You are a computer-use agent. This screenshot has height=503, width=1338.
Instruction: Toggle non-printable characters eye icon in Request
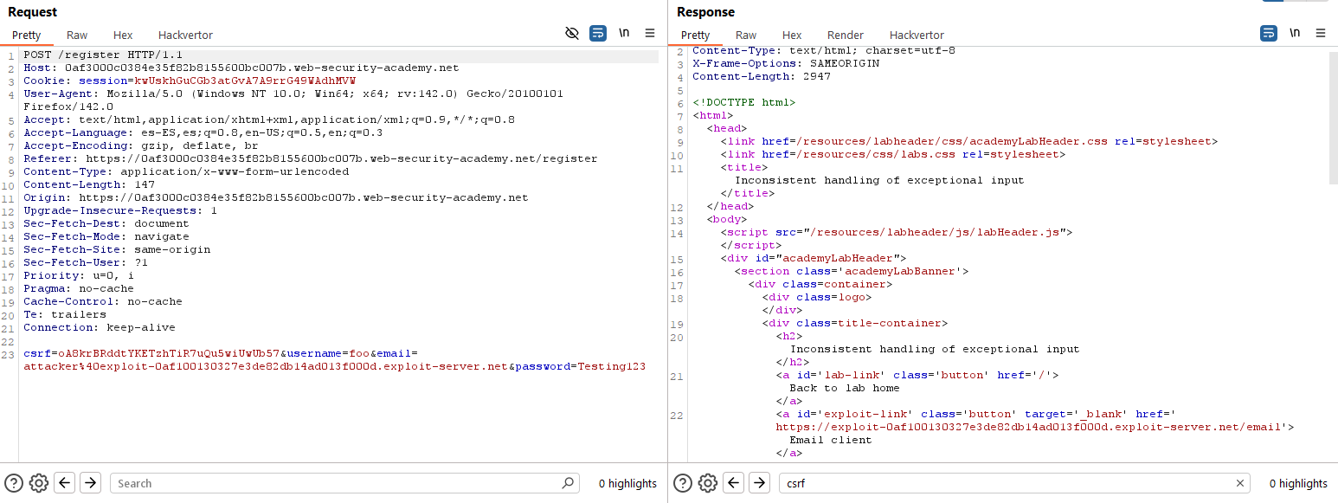tap(571, 34)
